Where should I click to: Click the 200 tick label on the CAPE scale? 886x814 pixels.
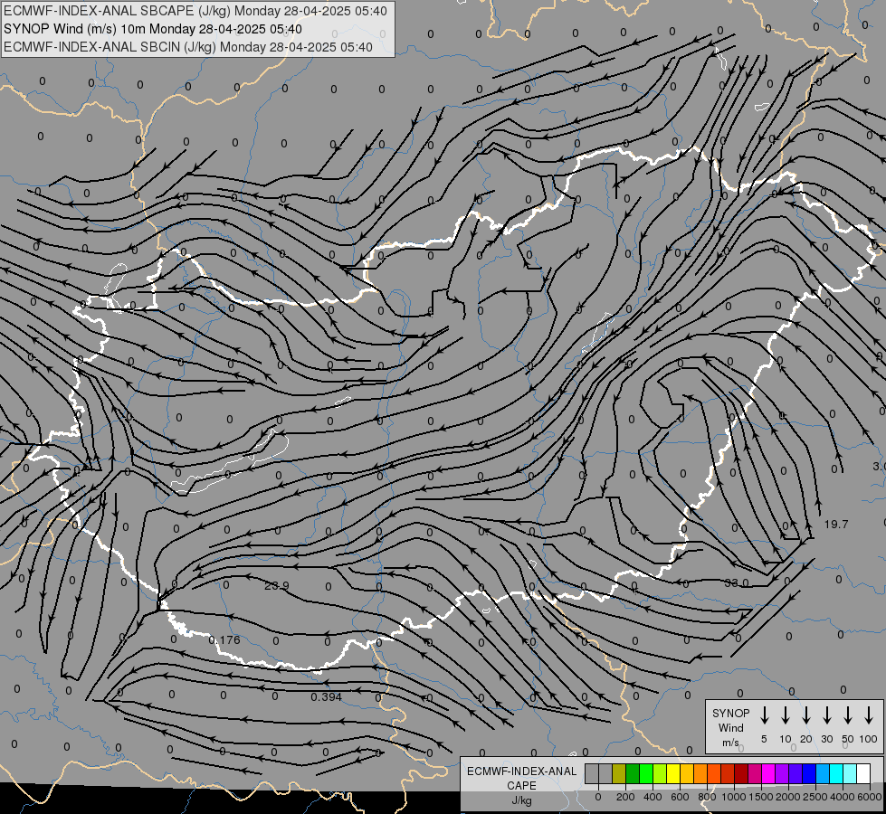click(625, 797)
